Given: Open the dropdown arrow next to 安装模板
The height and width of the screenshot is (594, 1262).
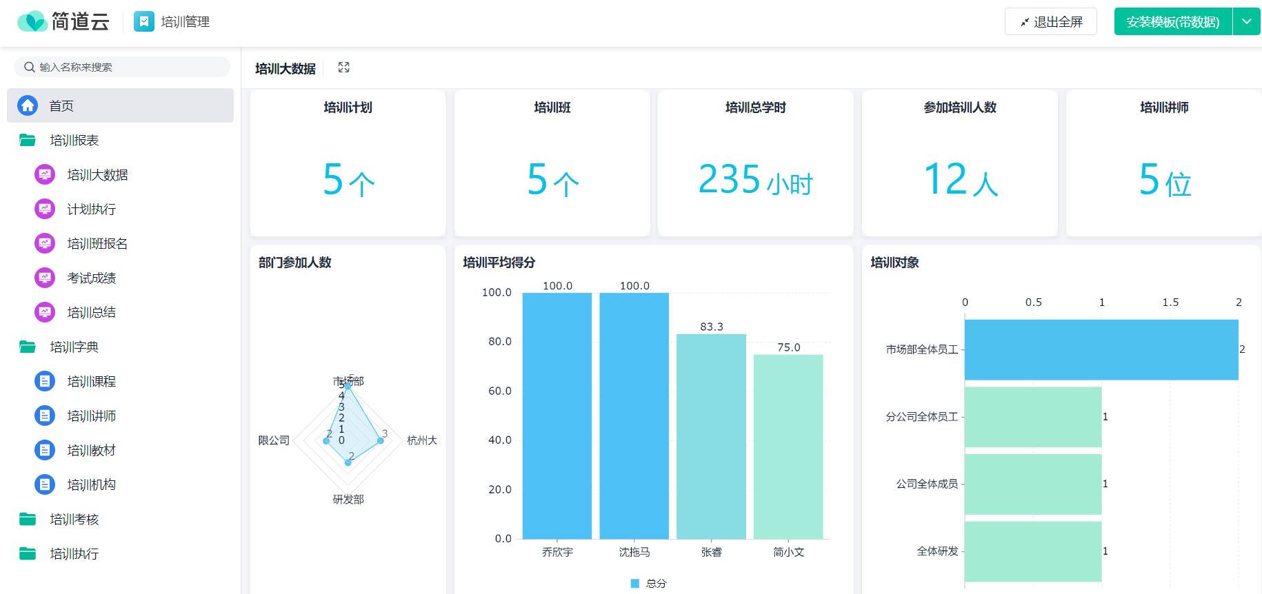Looking at the screenshot, I should tap(1247, 21).
